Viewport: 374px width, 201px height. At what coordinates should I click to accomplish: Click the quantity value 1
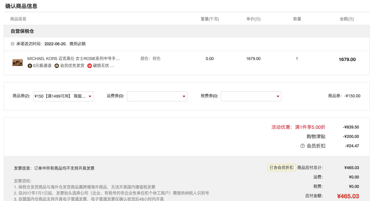pyautogui.click(x=297, y=59)
